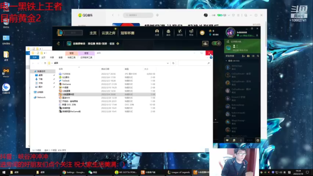
Task: Click the Windows Start button
Action: (x=4, y=172)
